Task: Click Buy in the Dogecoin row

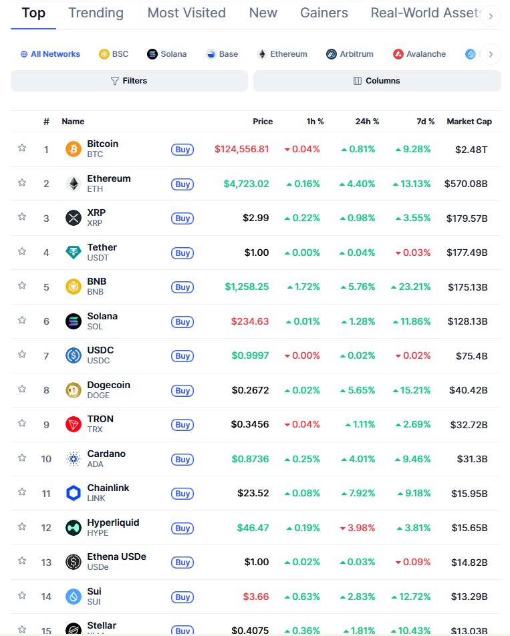Action: pos(182,391)
